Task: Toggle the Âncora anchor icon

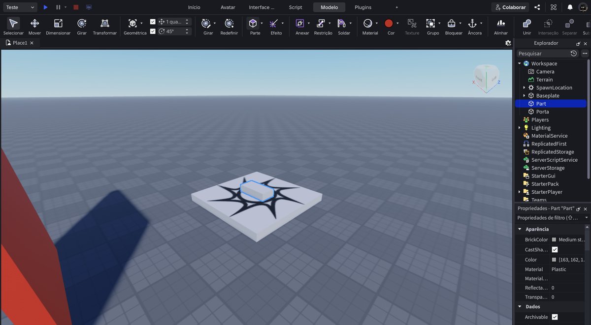Action: [472, 23]
